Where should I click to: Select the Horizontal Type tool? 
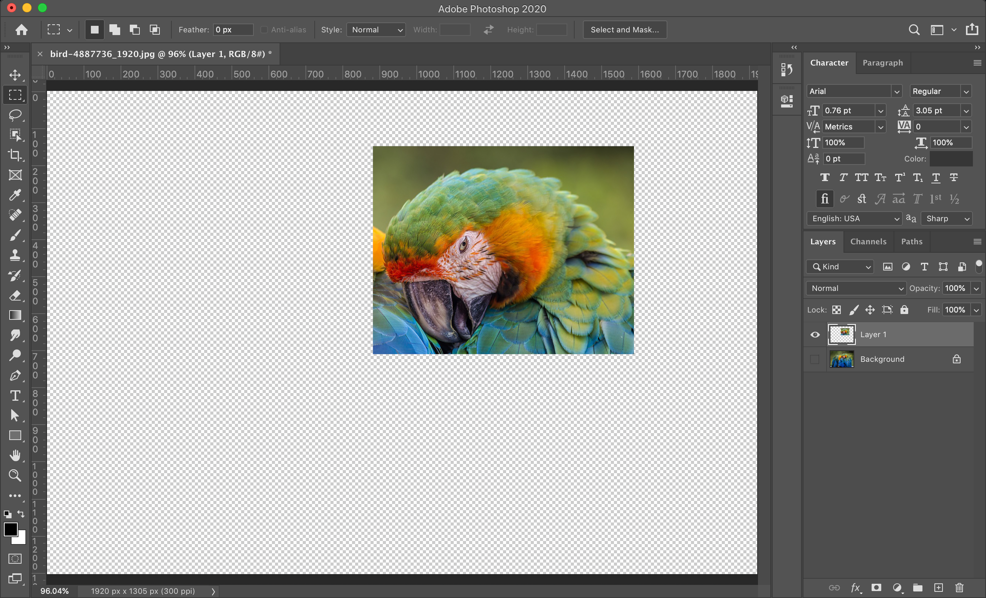[15, 395]
